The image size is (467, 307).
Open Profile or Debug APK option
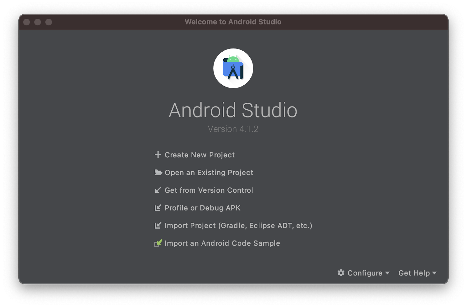click(x=203, y=208)
